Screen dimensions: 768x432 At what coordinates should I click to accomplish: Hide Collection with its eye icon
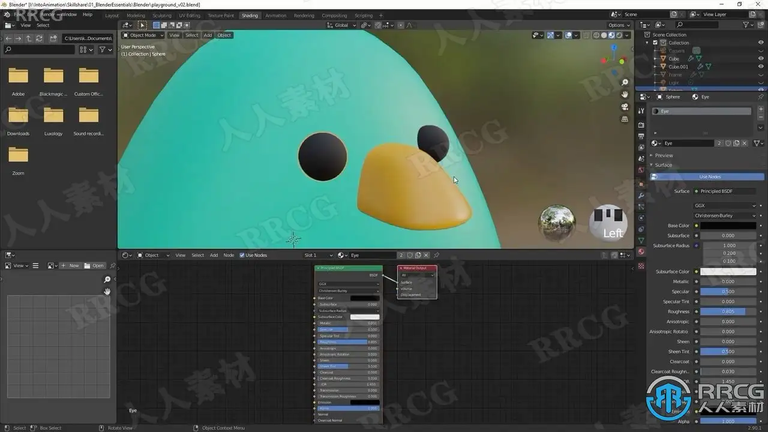click(x=761, y=43)
